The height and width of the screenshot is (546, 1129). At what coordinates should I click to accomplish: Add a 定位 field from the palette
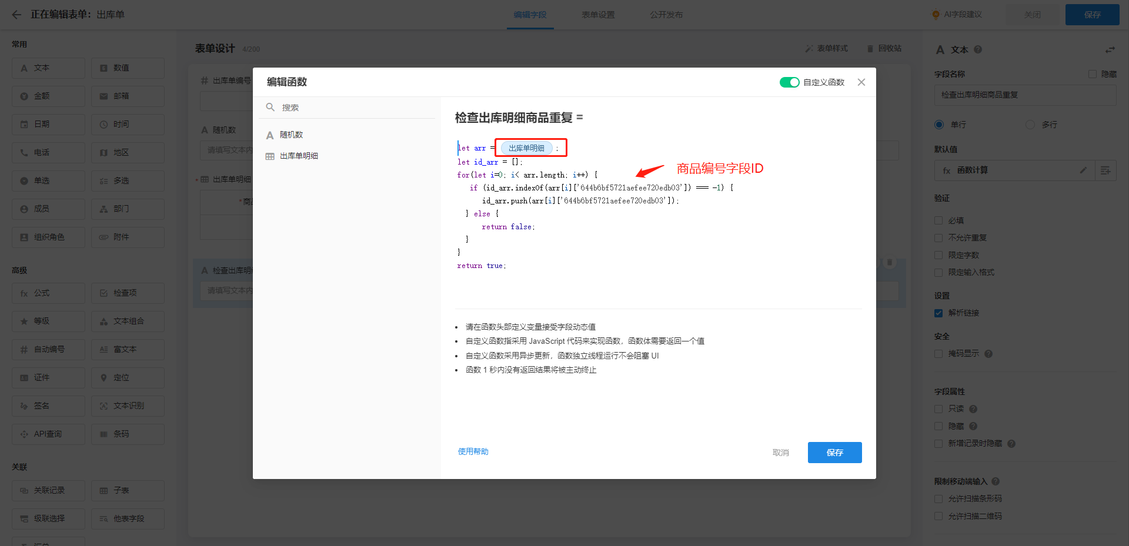coord(128,378)
